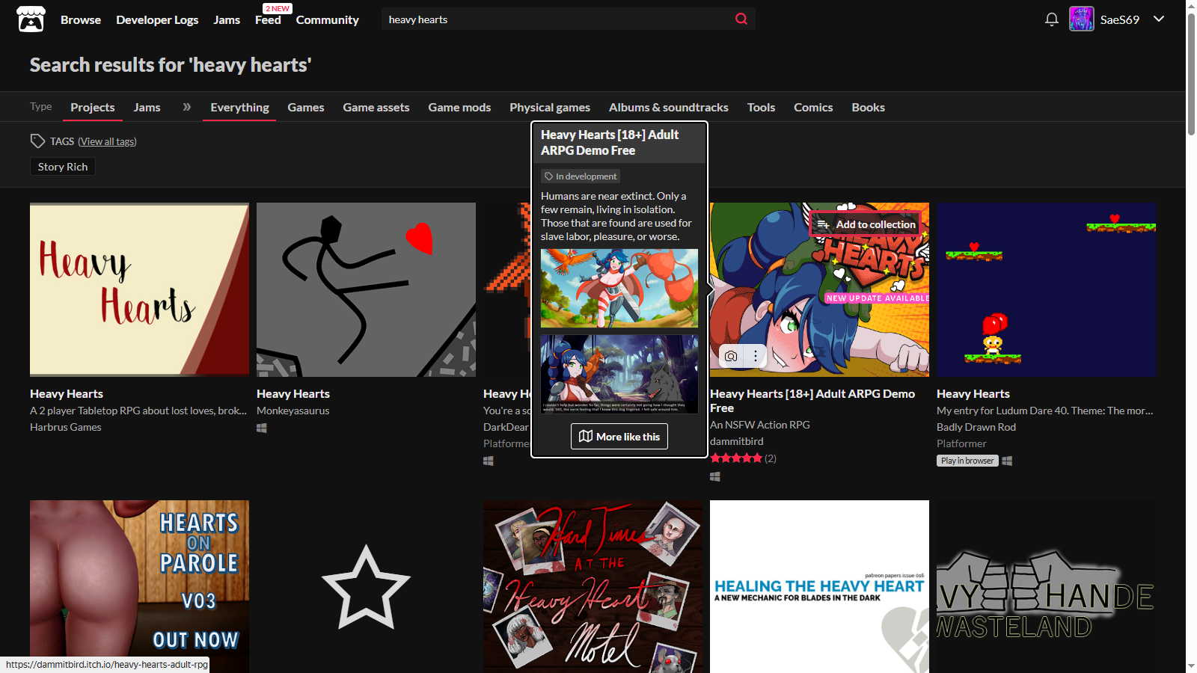This screenshot has height=673, width=1197.
Task: Expand the account dropdown arrow
Action: pos(1159,19)
